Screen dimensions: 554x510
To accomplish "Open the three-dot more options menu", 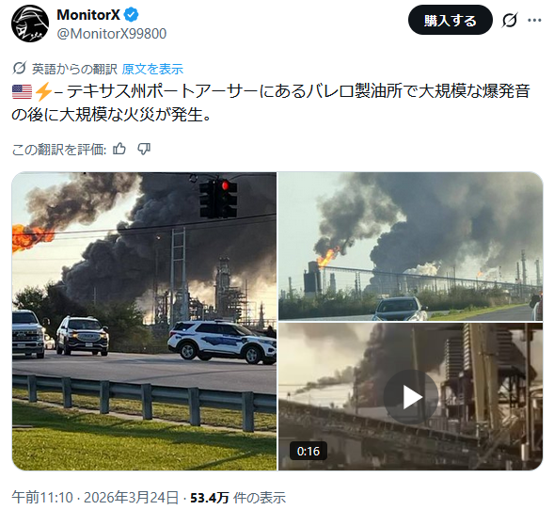I will pyautogui.click(x=534, y=20).
